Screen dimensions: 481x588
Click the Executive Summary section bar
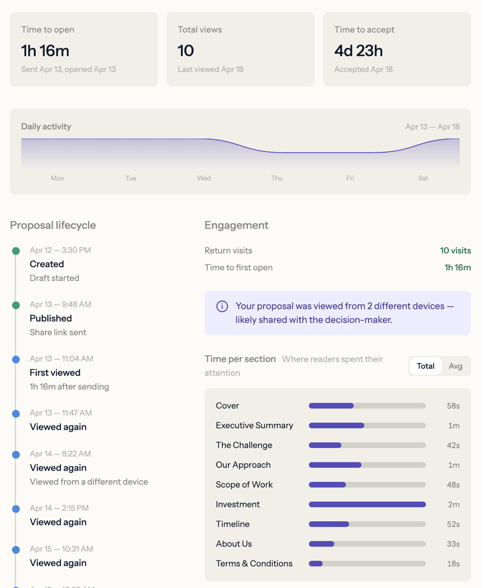tap(367, 425)
